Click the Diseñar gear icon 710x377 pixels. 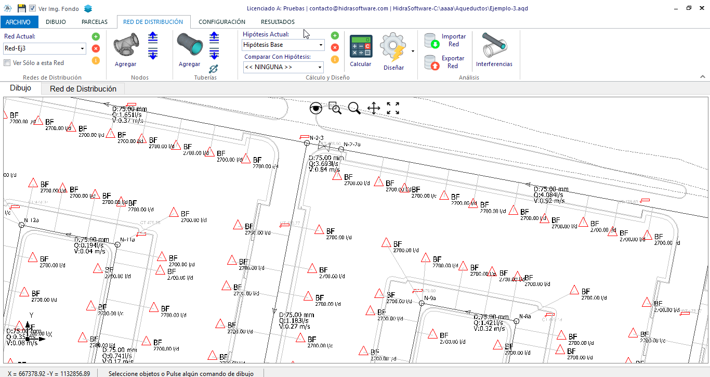(x=392, y=47)
